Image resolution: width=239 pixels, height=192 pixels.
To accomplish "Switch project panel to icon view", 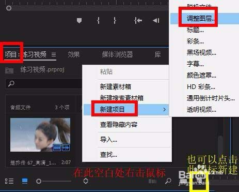I will [25, 181].
